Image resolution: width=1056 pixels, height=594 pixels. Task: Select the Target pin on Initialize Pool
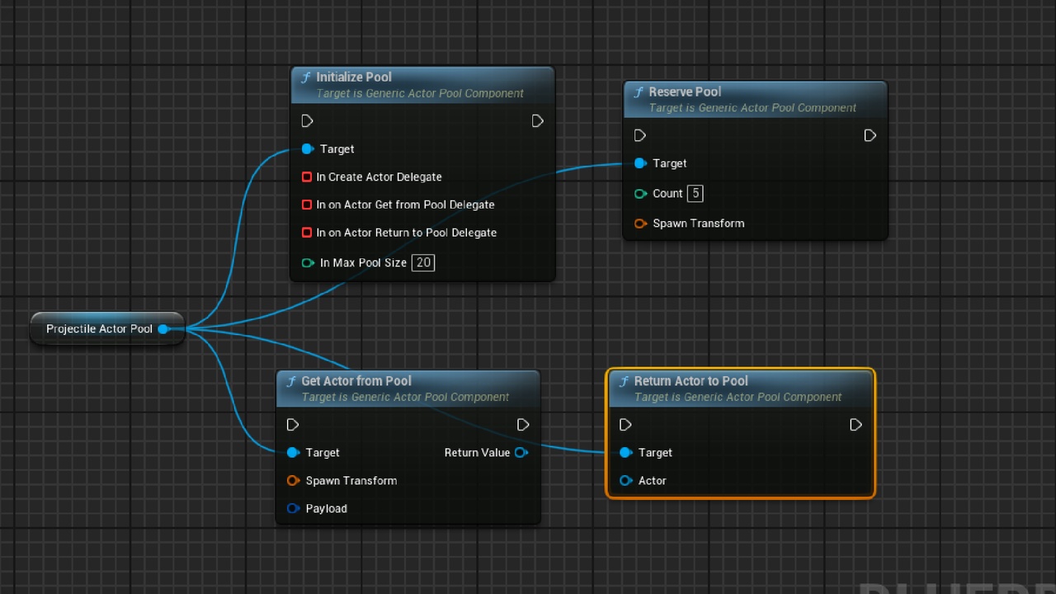coord(308,149)
